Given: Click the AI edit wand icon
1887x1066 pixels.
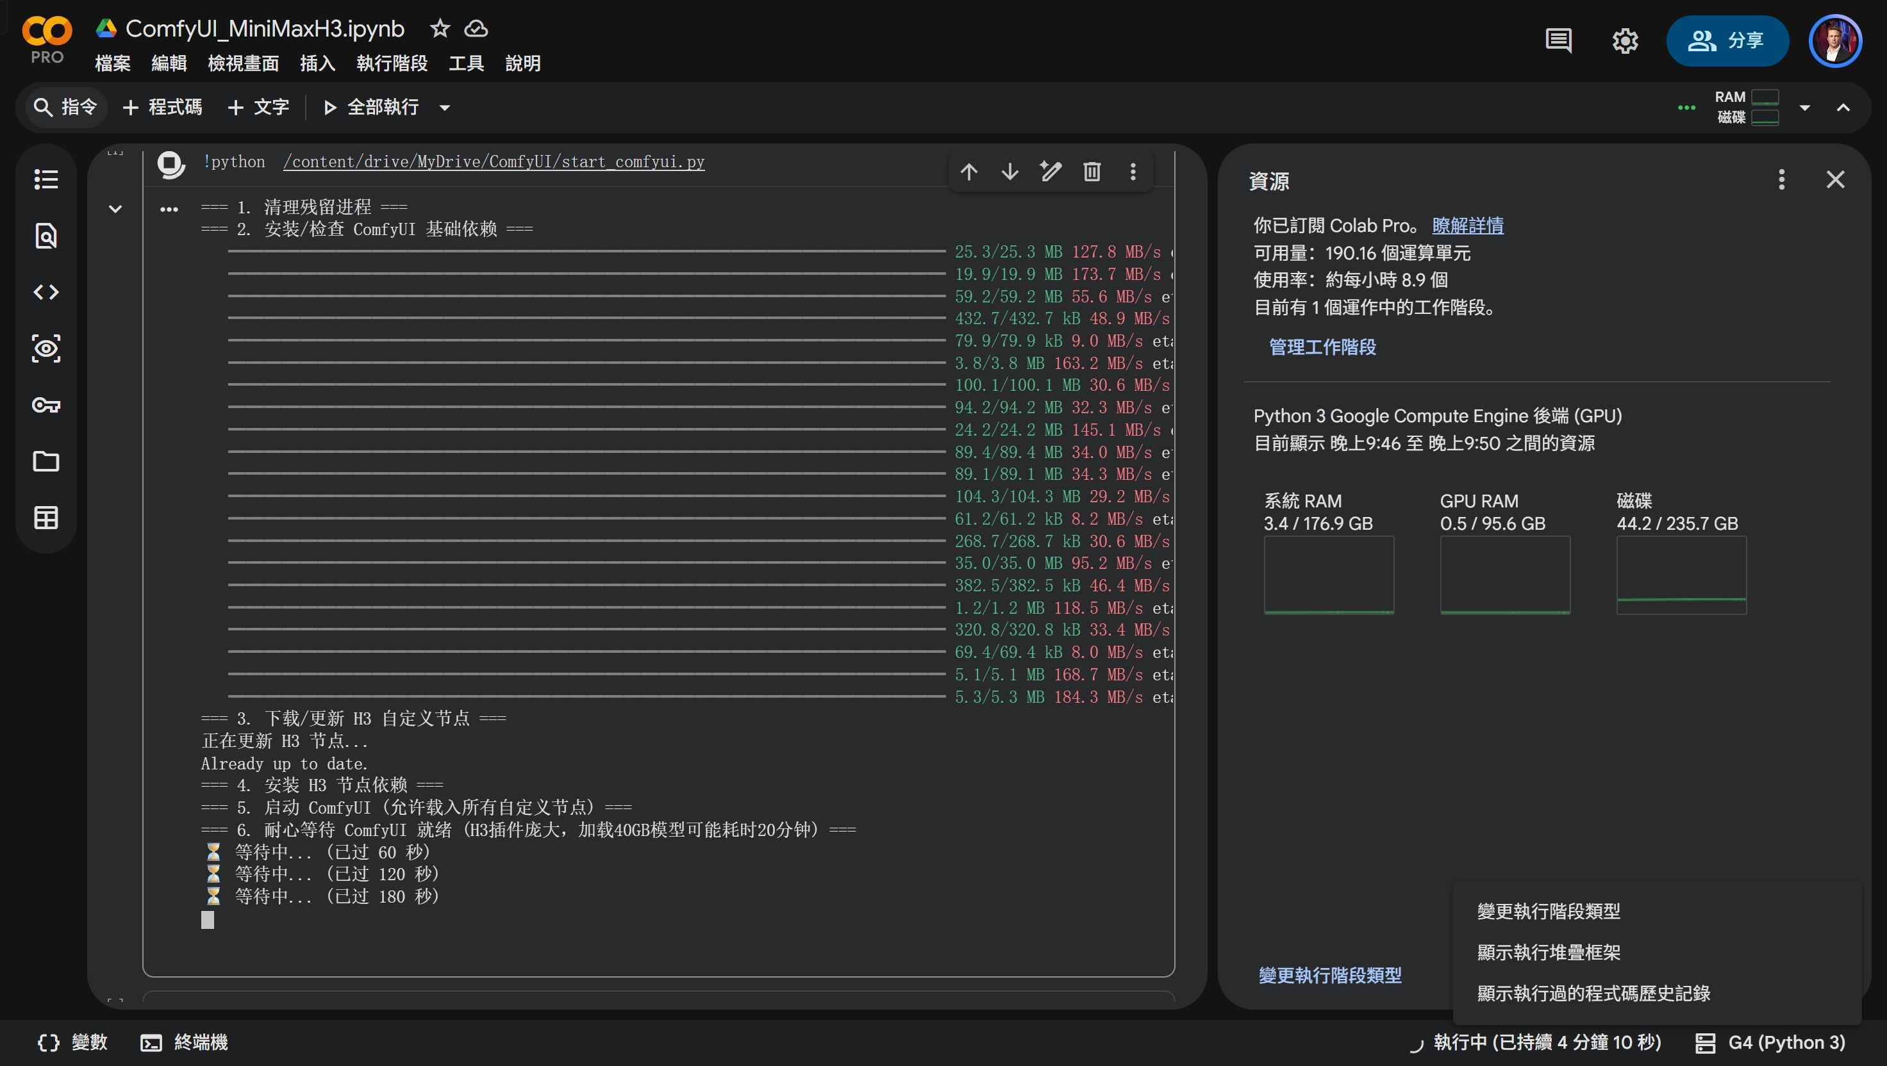Looking at the screenshot, I should click(x=1051, y=172).
